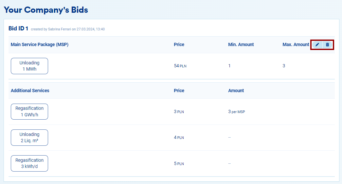
Task: Click the "Your Company's Bids" page title
Action: click(46, 10)
